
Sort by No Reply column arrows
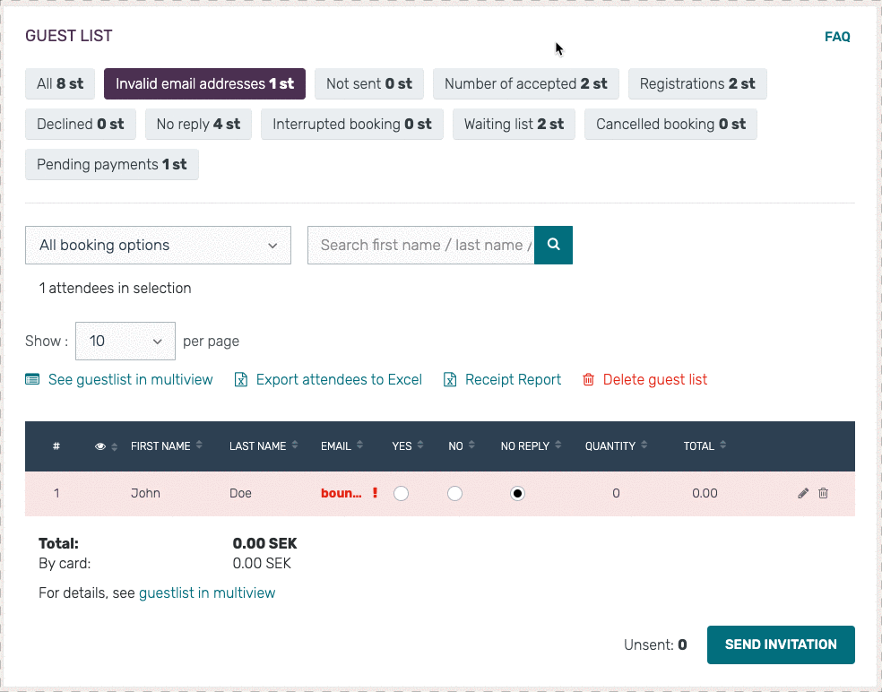click(558, 445)
